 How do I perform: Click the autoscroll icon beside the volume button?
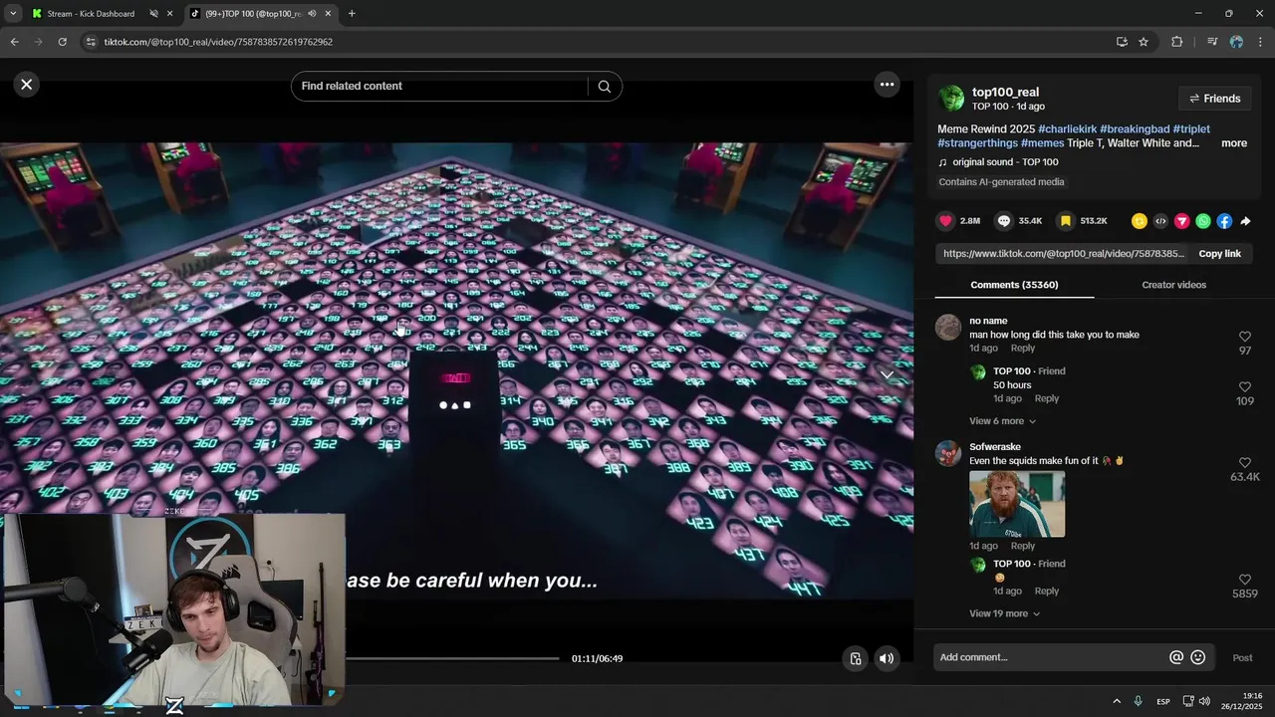click(856, 658)
